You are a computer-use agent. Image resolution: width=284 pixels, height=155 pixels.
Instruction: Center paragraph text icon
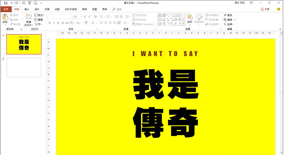coord(106,23)
